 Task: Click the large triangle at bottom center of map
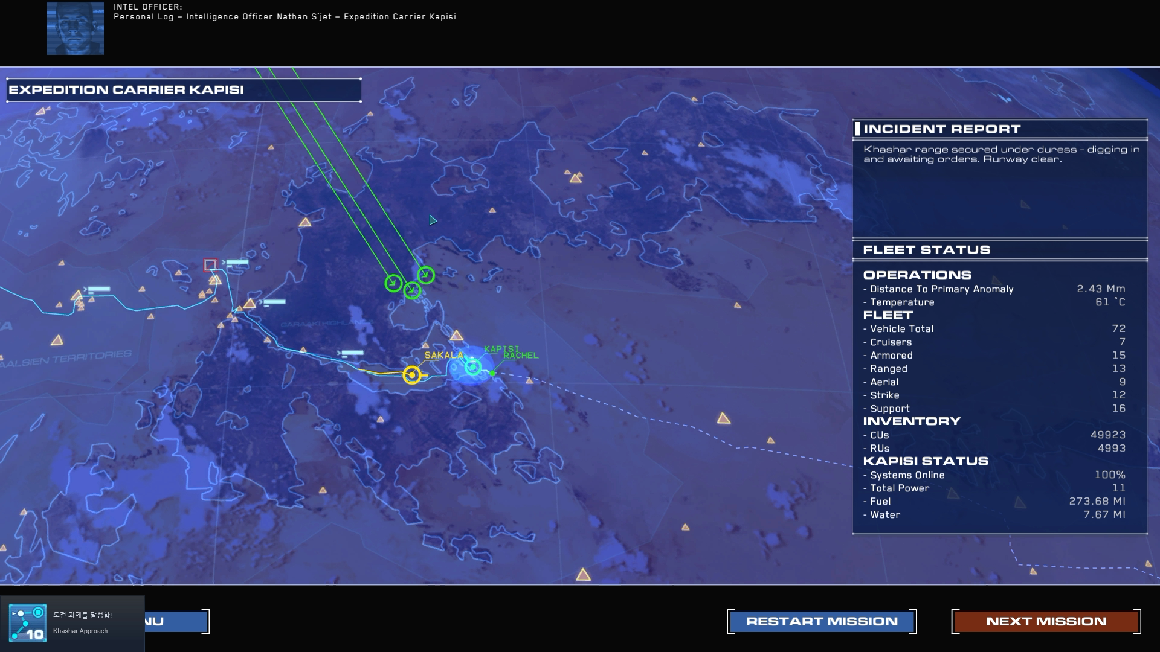point(583,575)
